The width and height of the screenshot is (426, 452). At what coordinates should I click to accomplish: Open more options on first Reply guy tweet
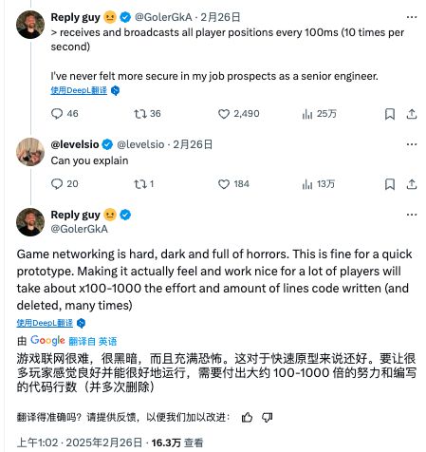412,17
